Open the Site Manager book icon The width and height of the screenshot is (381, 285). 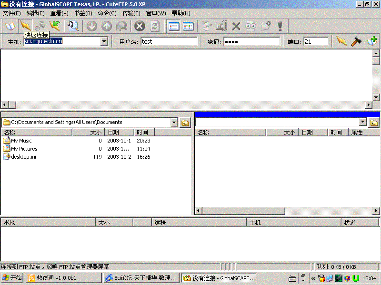pos(10,26)
